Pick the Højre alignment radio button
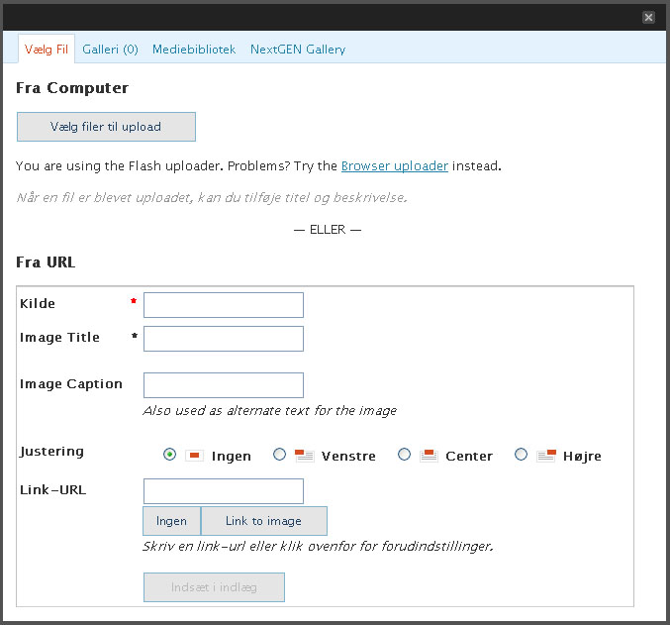Screen dimensions: 670x625 [522, 455]
